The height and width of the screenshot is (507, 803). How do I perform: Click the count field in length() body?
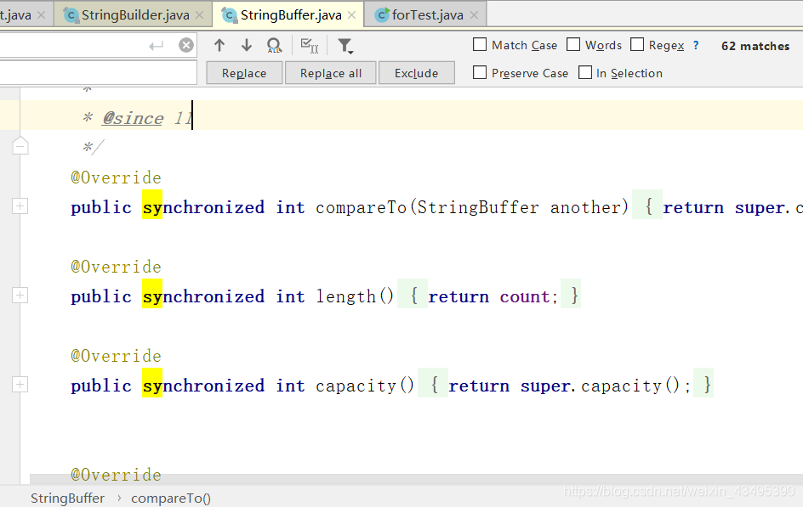click(524, 296)
